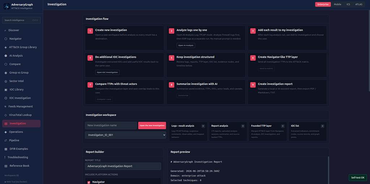Open Discover via its magnifier icon
Viewport: 370px width, 184px height.
[x=5, y=30]
